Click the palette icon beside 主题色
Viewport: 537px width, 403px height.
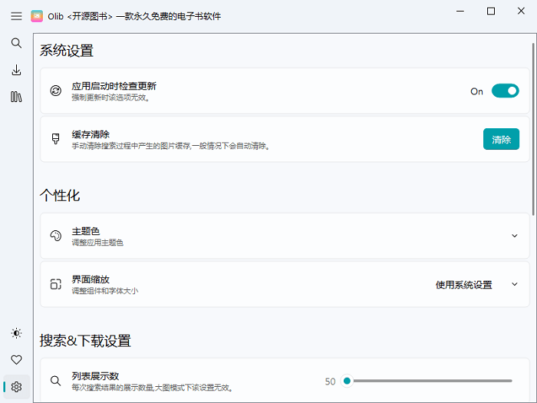pyautogui.click(x=55, y=236)
